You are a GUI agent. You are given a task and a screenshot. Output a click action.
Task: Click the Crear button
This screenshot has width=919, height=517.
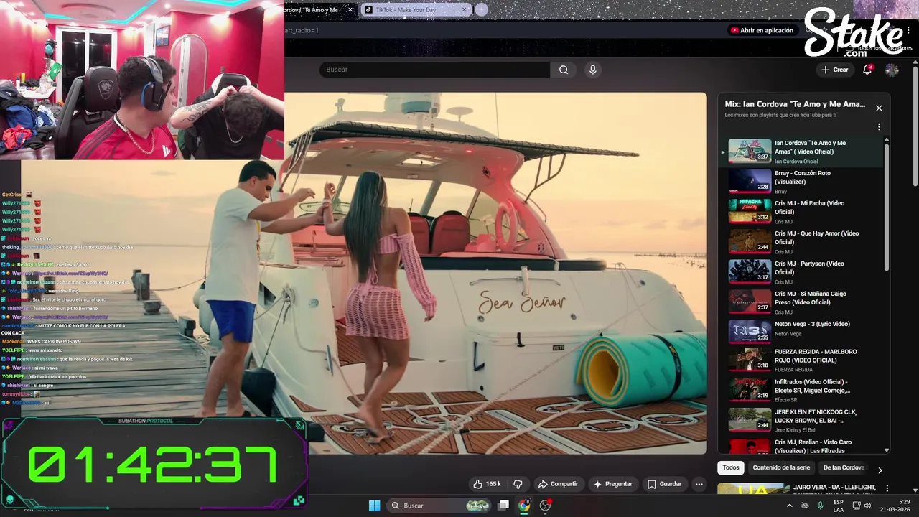click(835, 70)
